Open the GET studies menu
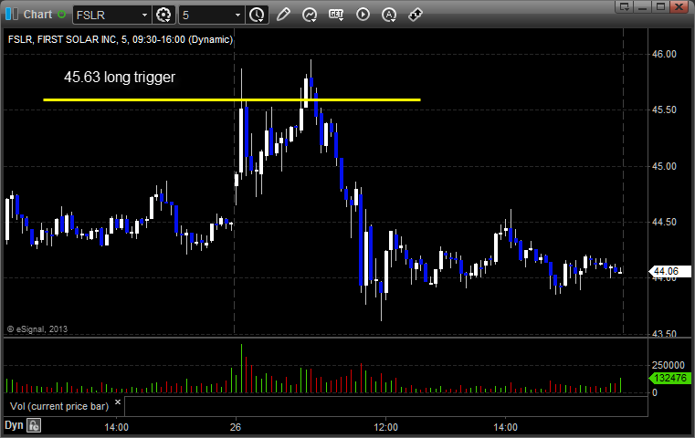695x438 pixels. coord(336,15)
